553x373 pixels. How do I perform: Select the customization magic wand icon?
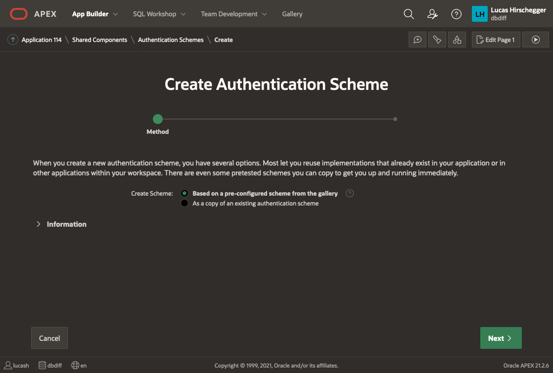(437, 40)
